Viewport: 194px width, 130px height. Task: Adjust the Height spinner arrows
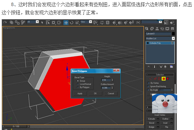[112, 80]
